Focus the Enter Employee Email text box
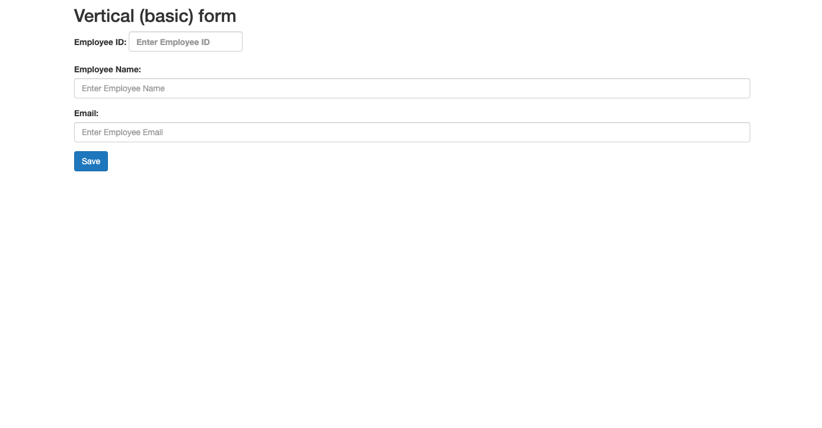Viewport: 822px width, 428px height. tap(412, 132)
